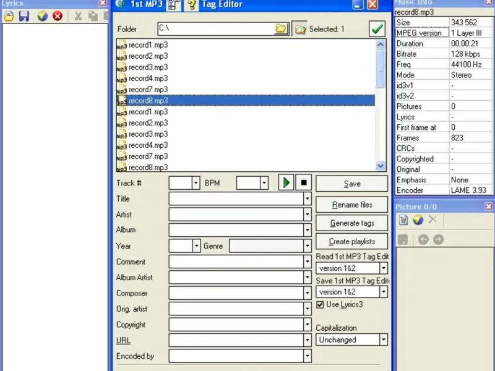This screenshot has height=371, width=495.
Task: Save picture icon in Picture panel
Action: (403, 239)
